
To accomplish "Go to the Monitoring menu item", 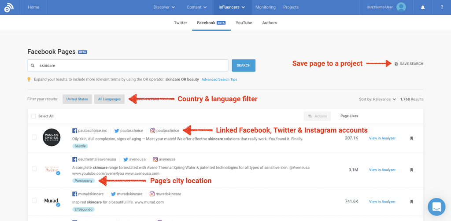I will click(x=265, y=7).
